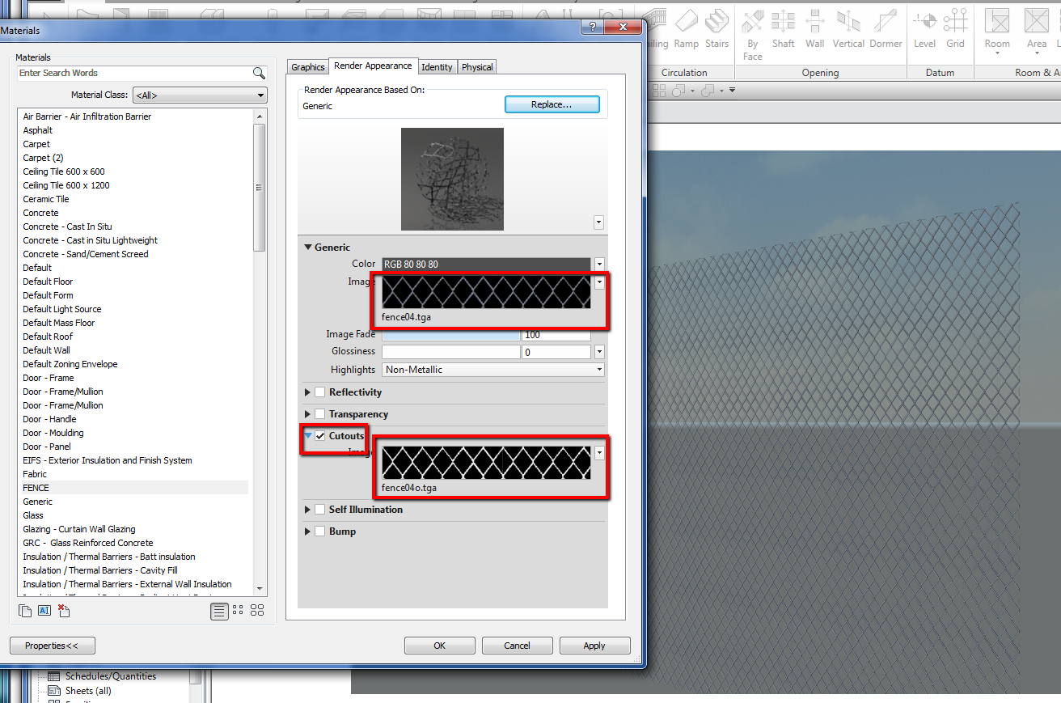The image size is (1061, 703).
Task: Click the Image Fade value field
Action: pos(556,334)
